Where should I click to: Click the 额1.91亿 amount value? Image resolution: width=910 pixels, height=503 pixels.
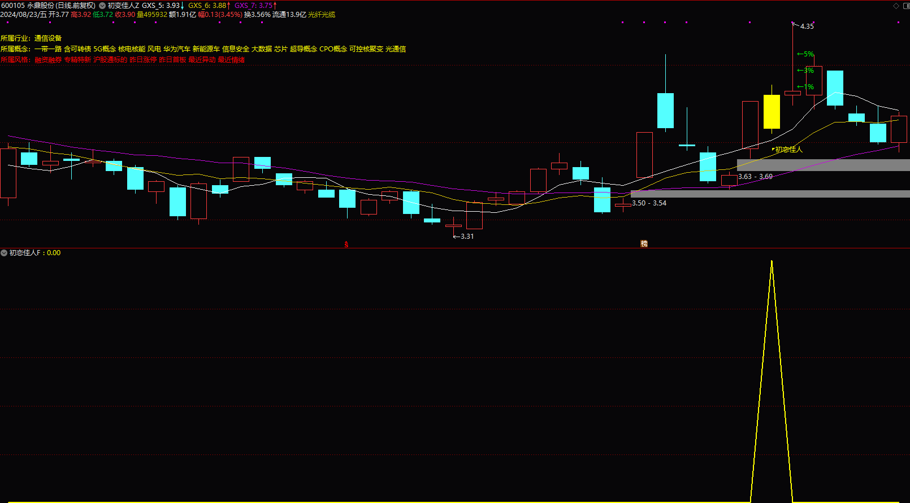tap(183, 15)
